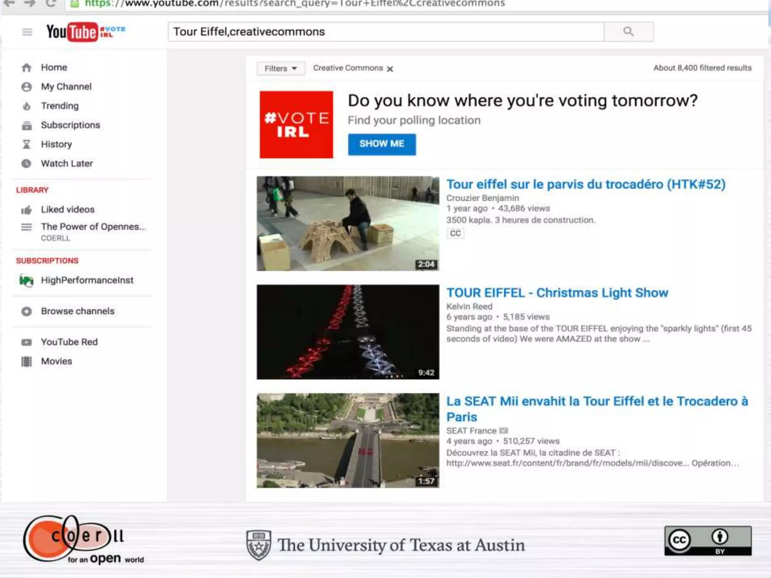
Task: Click the Liked videos thumbs-up icon
Action: point(26,210)
